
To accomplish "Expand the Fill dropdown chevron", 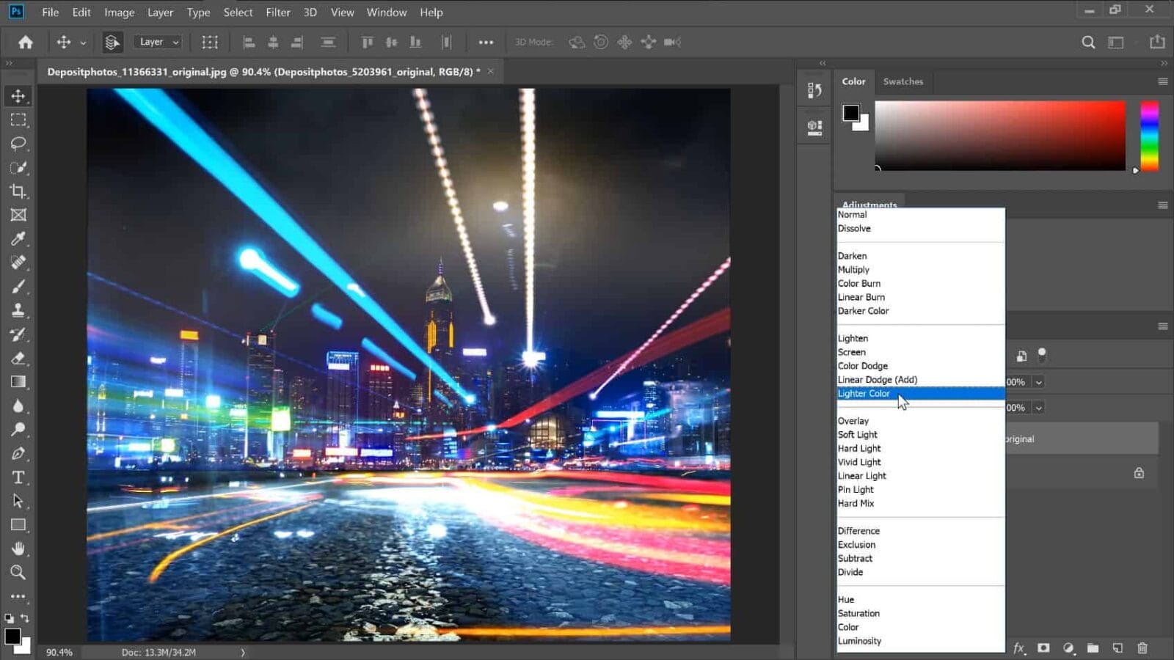I will pyautogui.click(x=1038, y=408).
